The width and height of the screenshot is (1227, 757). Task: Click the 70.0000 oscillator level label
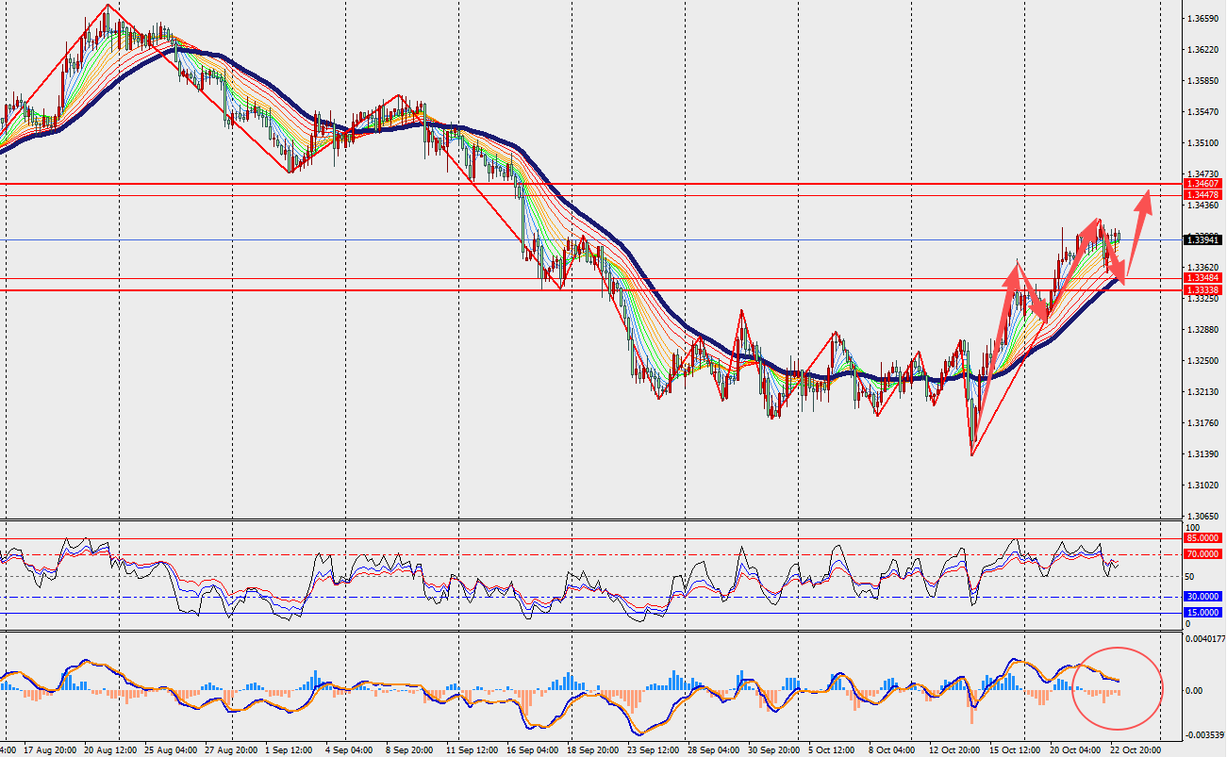click(1203, 554)
